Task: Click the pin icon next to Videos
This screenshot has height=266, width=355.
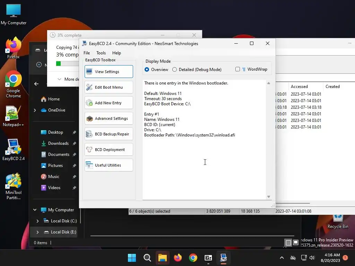Action: 74,188
